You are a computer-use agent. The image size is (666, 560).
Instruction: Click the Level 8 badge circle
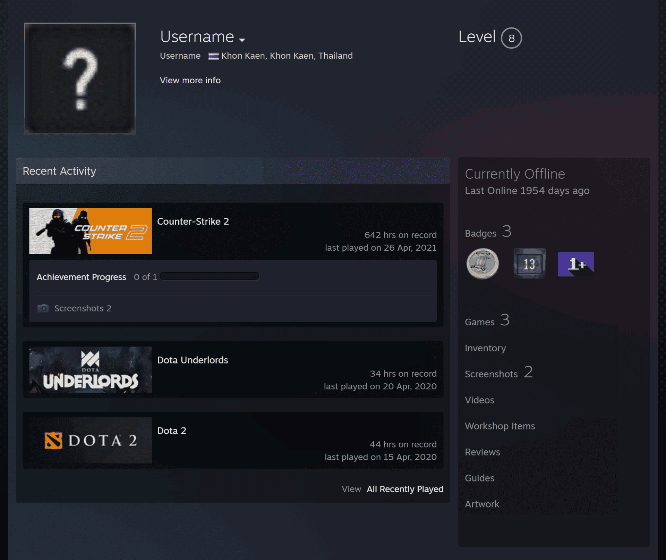point(511,38)
